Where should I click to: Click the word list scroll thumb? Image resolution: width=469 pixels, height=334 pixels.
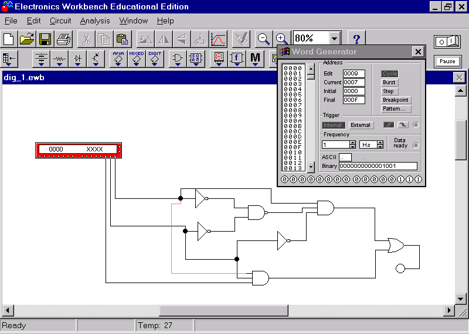[311, 77]
